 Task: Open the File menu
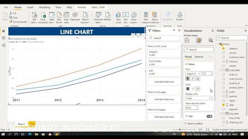(x=6, y=7)
